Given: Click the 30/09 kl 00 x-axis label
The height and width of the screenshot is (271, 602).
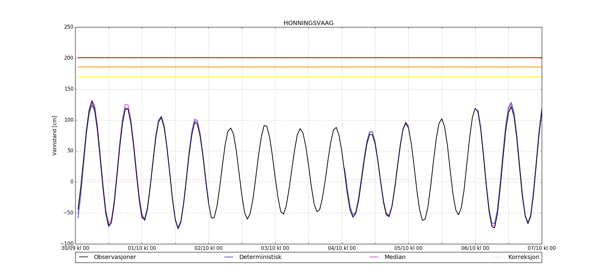Looking at the screenshot, I should coord(75,248).
